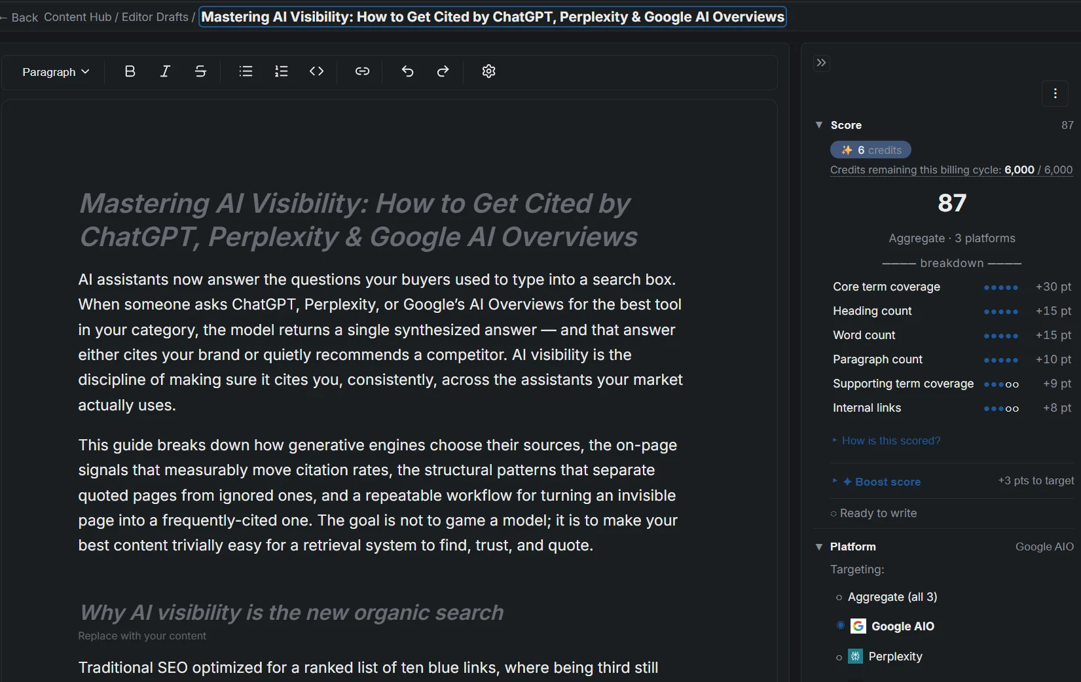Click the 'Replace with your content' placeholder
Viewport: 1081px width, 682px height.
[142, 636]
